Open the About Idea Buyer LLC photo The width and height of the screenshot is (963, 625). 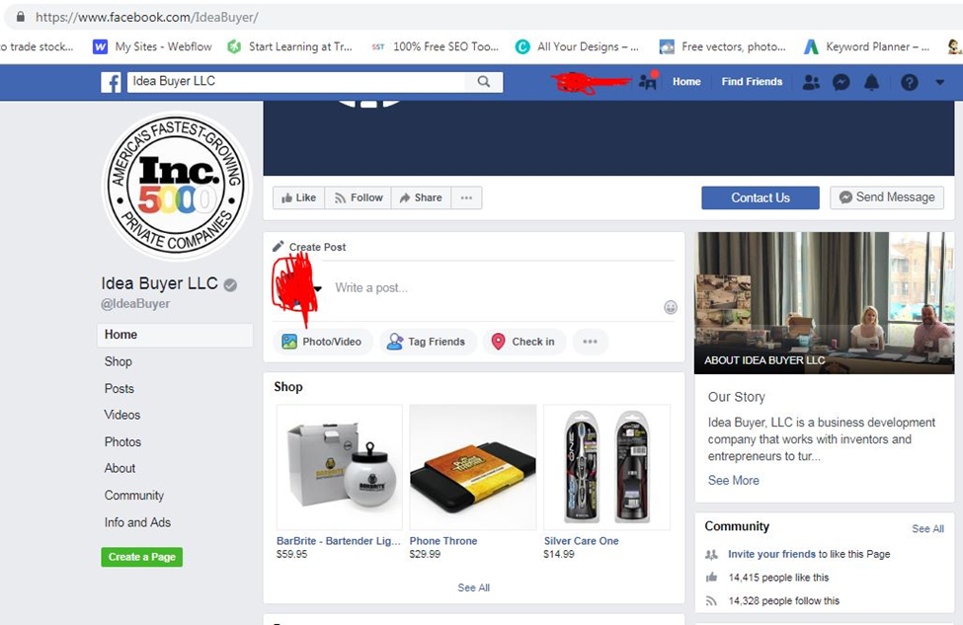point(824,303)
